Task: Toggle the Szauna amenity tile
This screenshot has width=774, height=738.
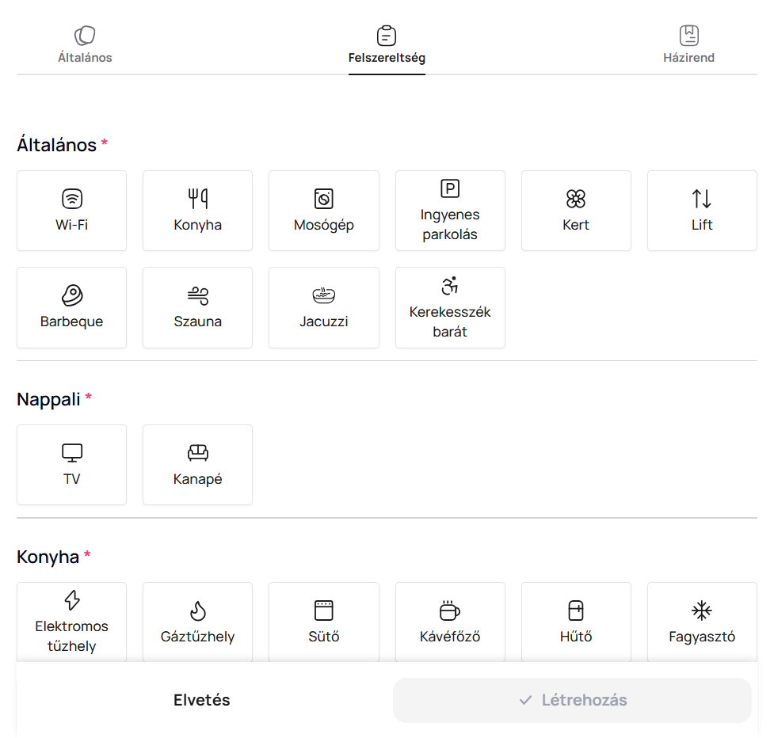Action: click(x=197, y=307)
